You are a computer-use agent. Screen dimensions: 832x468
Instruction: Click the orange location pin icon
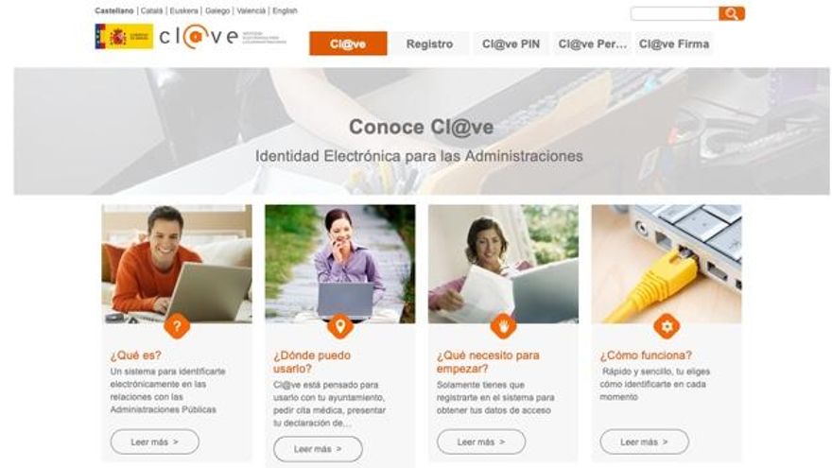point(340,326)
